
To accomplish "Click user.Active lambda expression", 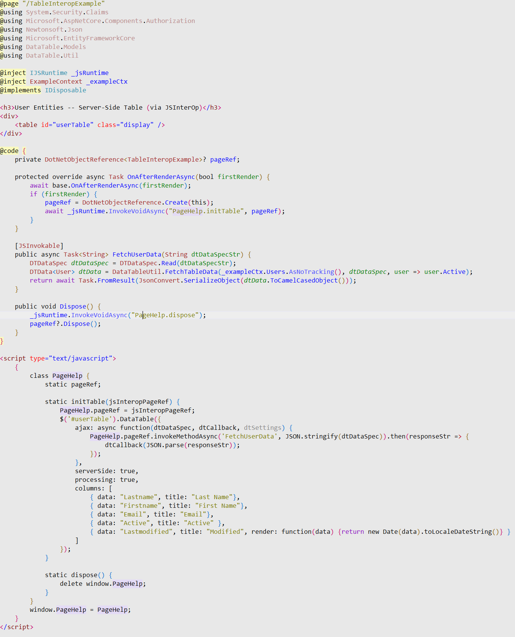I will tap(445, 272).
